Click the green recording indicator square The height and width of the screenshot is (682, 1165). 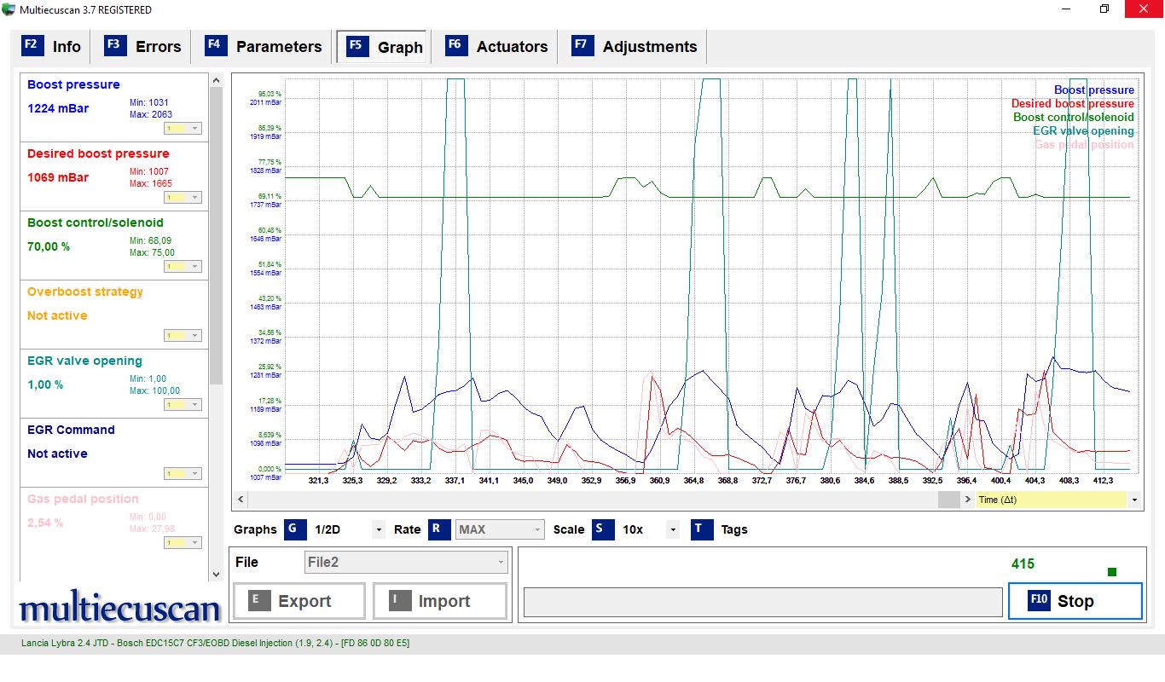(x=1112, y=572)
